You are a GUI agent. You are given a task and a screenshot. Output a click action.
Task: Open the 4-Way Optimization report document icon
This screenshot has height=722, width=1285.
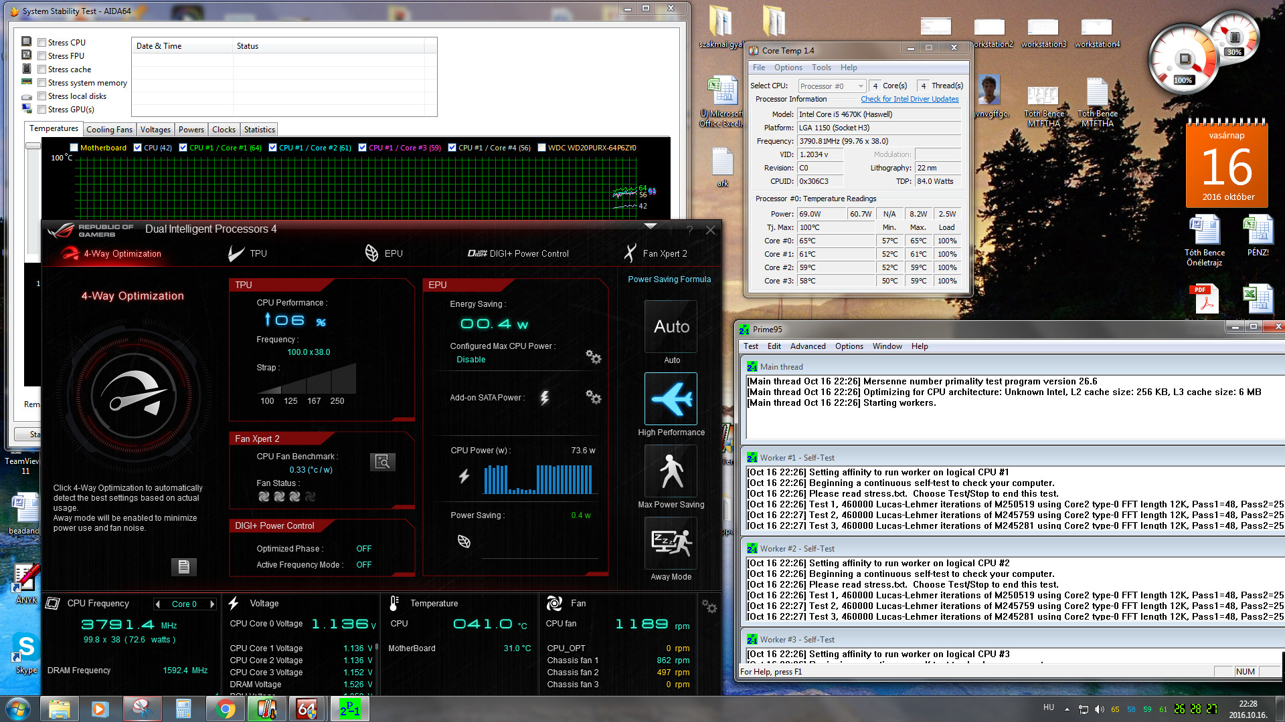pos(183,567)
